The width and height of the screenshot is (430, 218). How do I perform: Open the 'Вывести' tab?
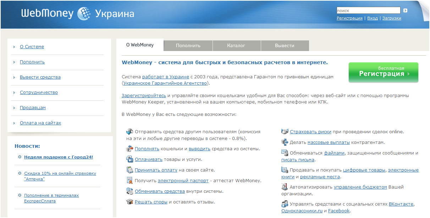[x=285, y=46]
